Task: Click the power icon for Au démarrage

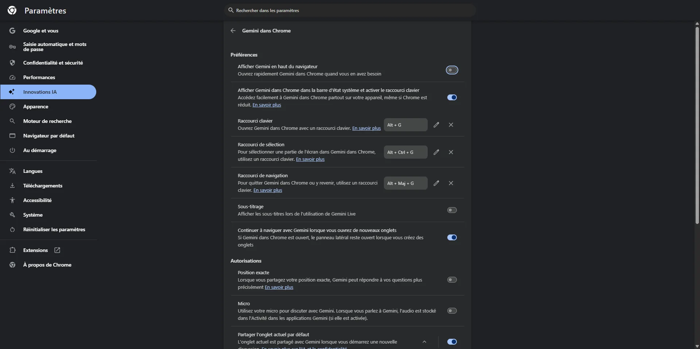Action: click(x=12, y=150)
